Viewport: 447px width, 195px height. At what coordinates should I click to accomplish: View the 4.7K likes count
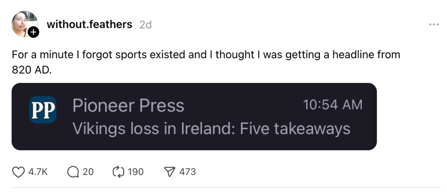[x=38, y=172]
